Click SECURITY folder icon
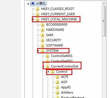Viewport: 110px width, 98px height. click(x=42, y=40)
